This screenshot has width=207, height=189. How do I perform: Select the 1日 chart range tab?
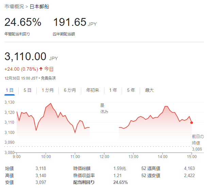10,90
